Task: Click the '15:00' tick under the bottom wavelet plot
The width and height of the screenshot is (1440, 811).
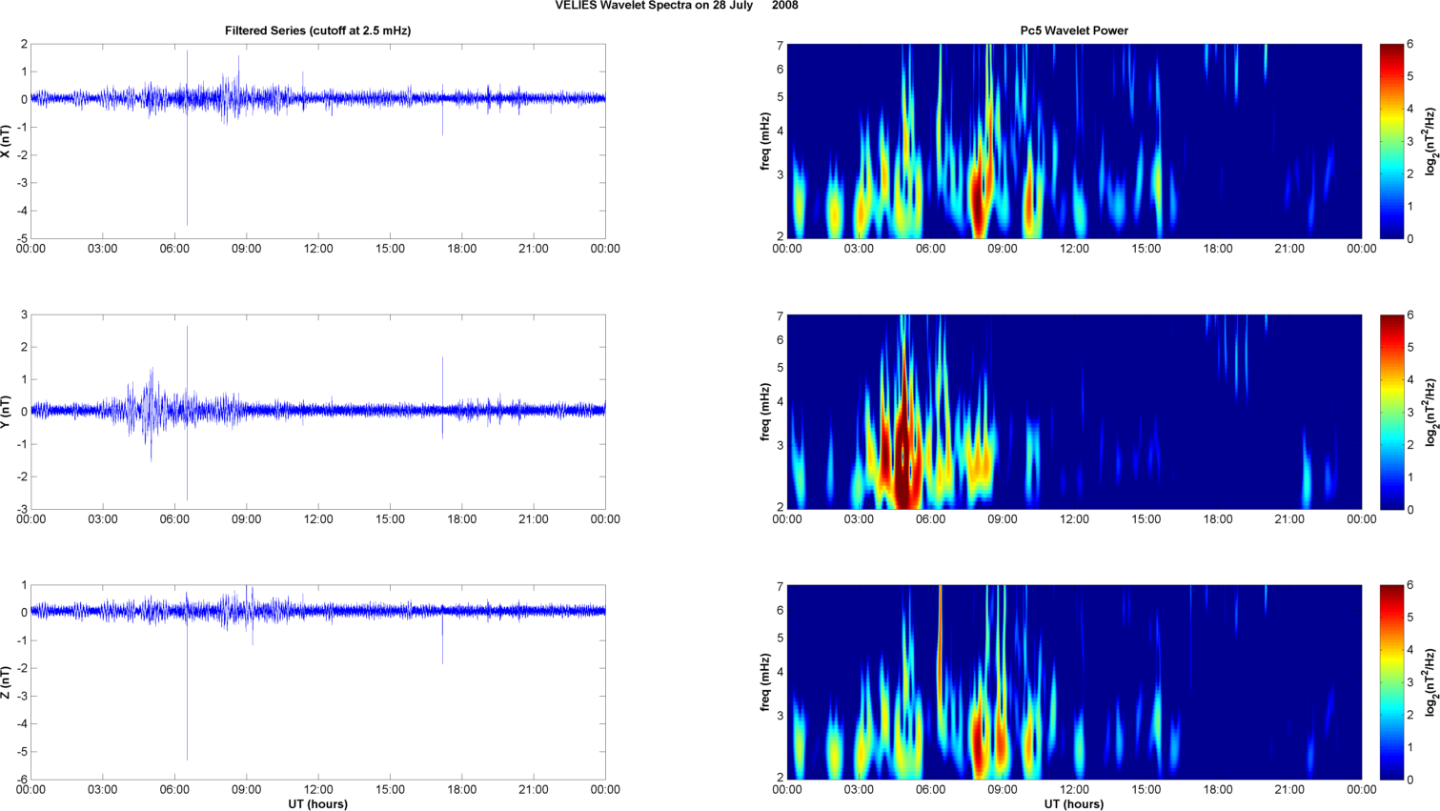Action: [x=1146, y=790]
